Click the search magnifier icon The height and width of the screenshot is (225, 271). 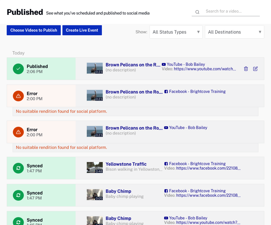click(x=197, y=12)
